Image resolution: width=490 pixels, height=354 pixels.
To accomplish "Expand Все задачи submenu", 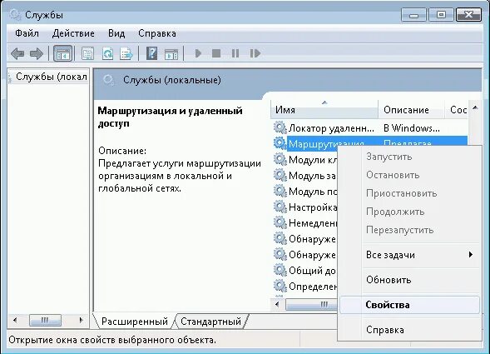I will pos(409,255).
